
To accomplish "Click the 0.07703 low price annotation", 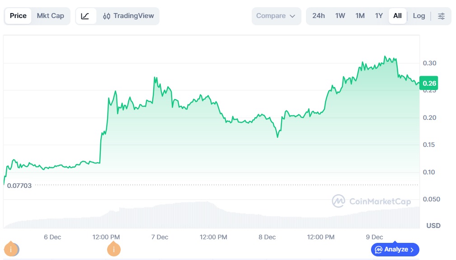I will point(19,185).
